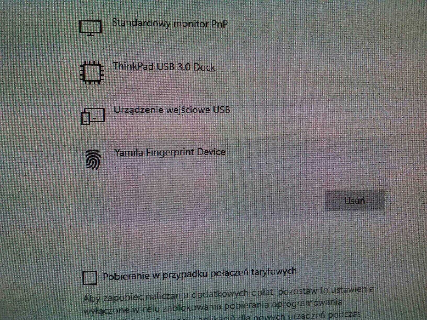Select the fingerprint reader icon
Screen dimensions: 427x320
tap(93, 159)
